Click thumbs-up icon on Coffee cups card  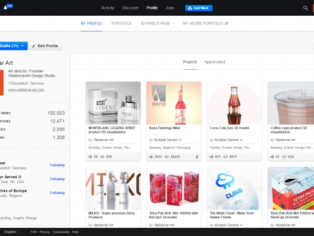point(272,157)
